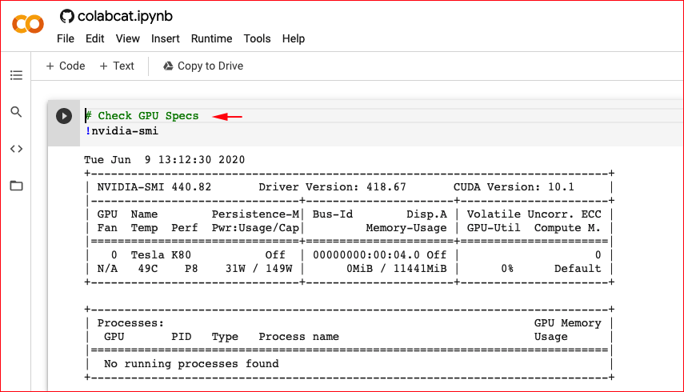
Task: Click the 'Persistence-M' column header
Action: [x=255, y=214]
